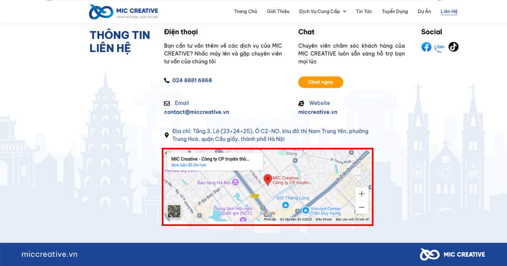Screen dimensions: 507x266
Task: Open the TikTok social icon
Action: point(453,47)
